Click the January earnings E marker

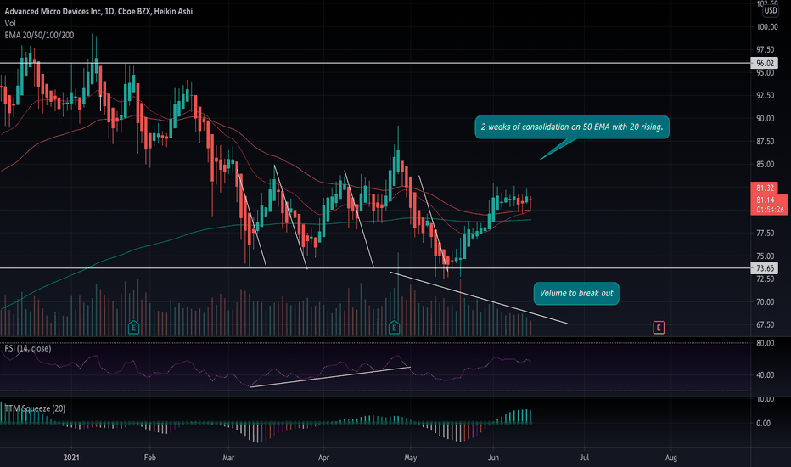click(x=134, y=328)
